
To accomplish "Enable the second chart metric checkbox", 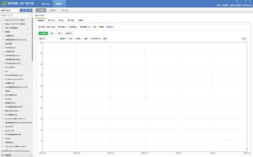I will [x=68, y=39].
